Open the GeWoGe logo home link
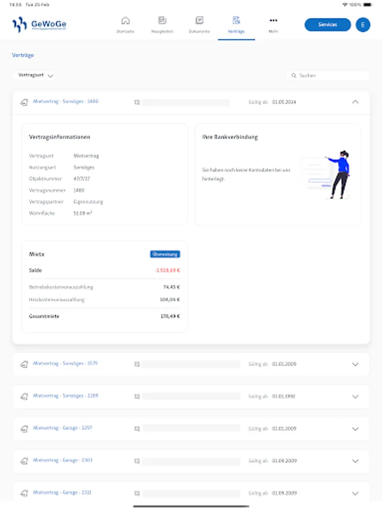Viewport: 382px width, 510px height. (39, 24)
